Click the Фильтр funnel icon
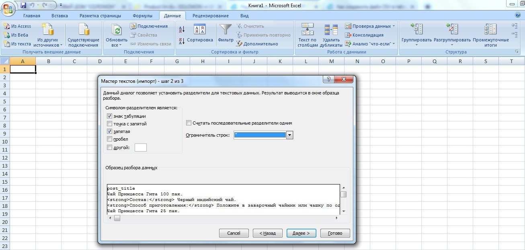This screenshot has height=250, width=525. click(x=226, y=30)
